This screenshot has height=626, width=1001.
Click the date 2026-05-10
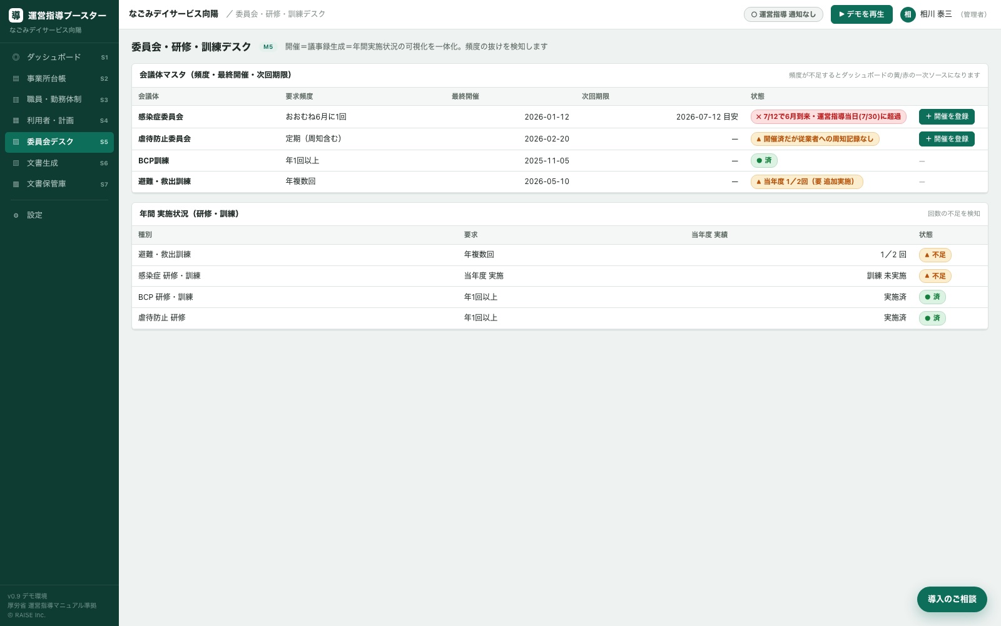point(547,182)
